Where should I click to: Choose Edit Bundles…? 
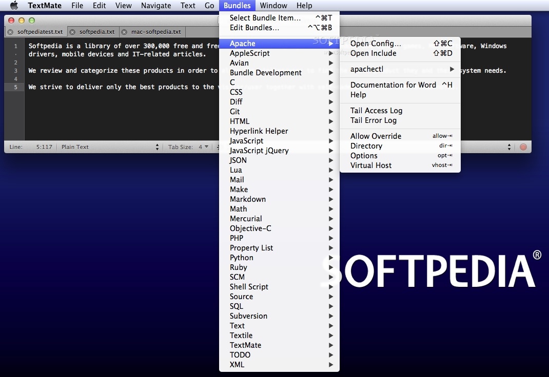click(279, 28)
